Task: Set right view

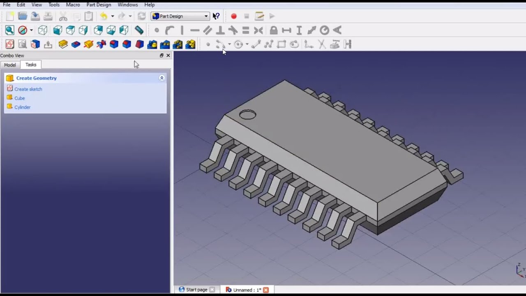Action: tap(83, 30)
